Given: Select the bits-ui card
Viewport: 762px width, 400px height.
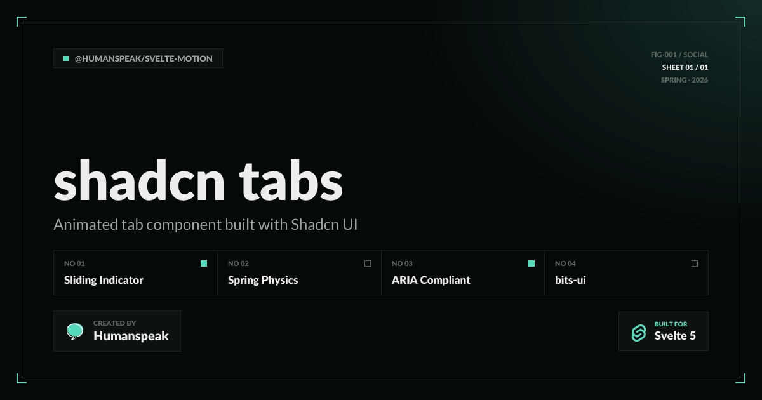Looking at the screenshot, I should 627,272.
